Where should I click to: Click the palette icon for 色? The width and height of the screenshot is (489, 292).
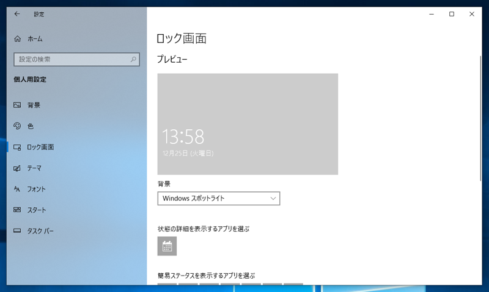click(17, 126)
